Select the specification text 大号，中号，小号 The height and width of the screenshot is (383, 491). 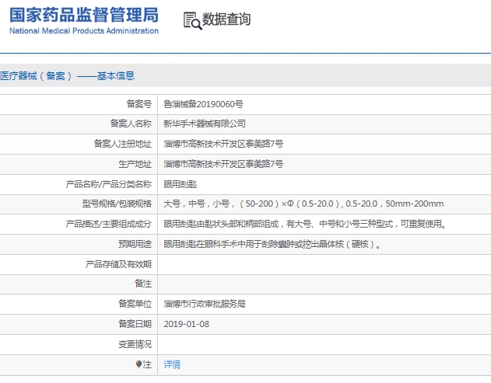point(303,204)
